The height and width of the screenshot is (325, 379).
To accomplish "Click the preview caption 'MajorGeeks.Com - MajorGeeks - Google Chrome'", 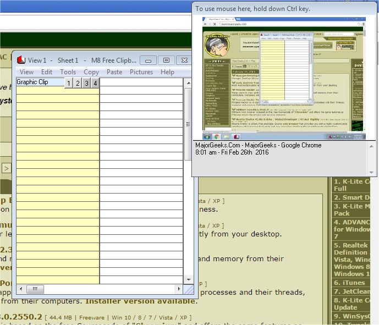I will (259, 145).
